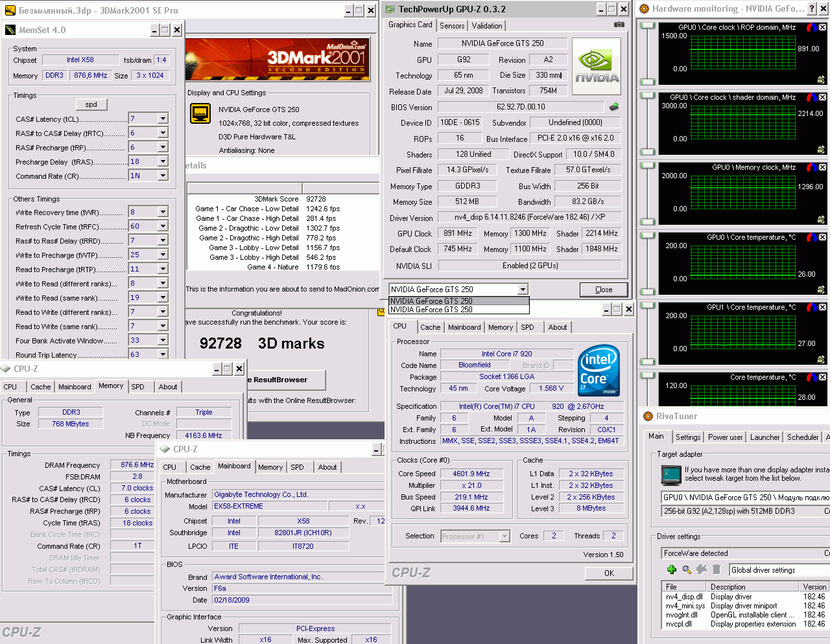Click lock icon on GPU0 Memory clock graph
Screen dimensions: 830x644
(821, 220)
